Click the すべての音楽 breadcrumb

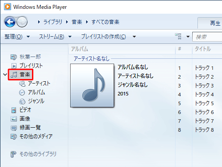(x=105, y=22)
